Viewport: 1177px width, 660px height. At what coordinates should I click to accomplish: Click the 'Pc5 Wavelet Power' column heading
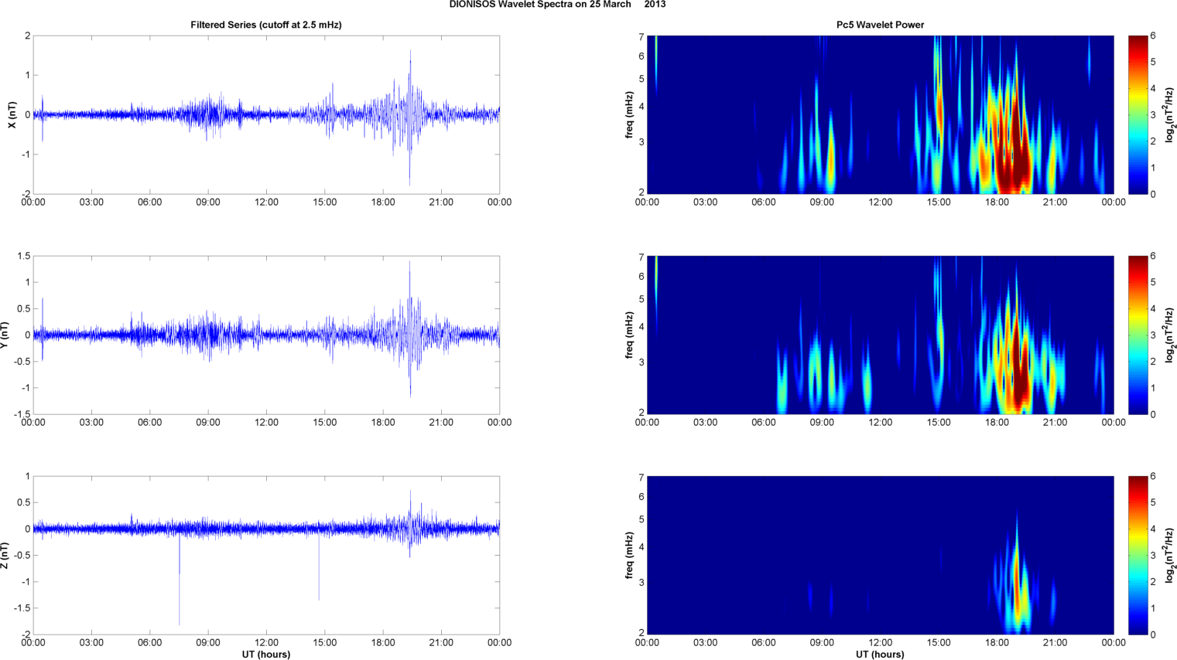pos(880,25)
